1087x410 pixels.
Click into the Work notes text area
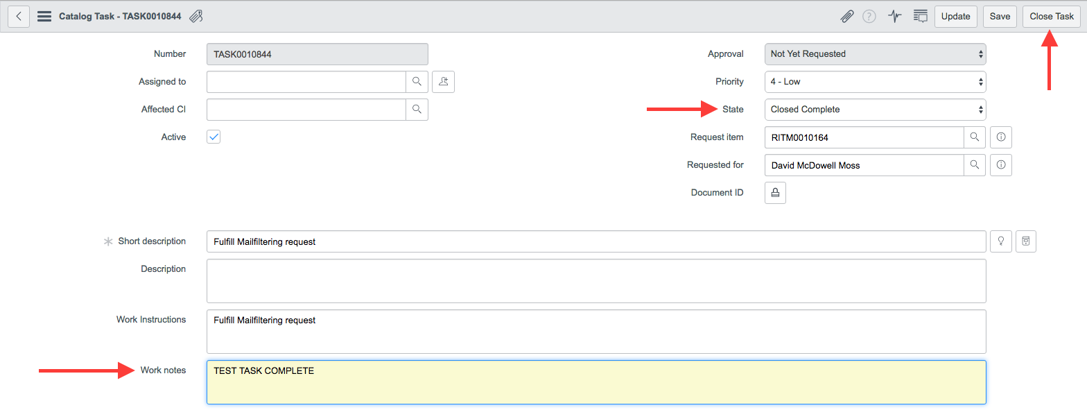coord(596,382)
